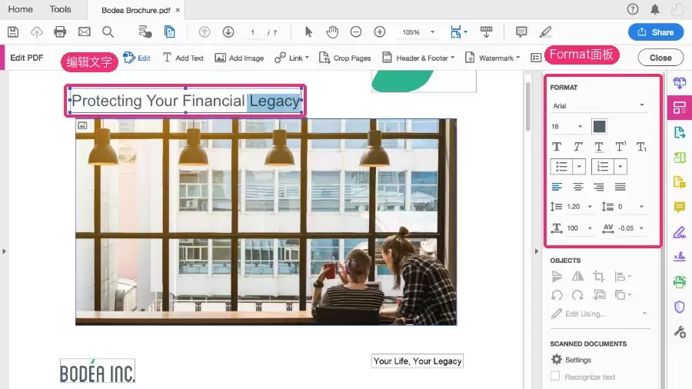Apply underline text style

[x=599, y=147]
